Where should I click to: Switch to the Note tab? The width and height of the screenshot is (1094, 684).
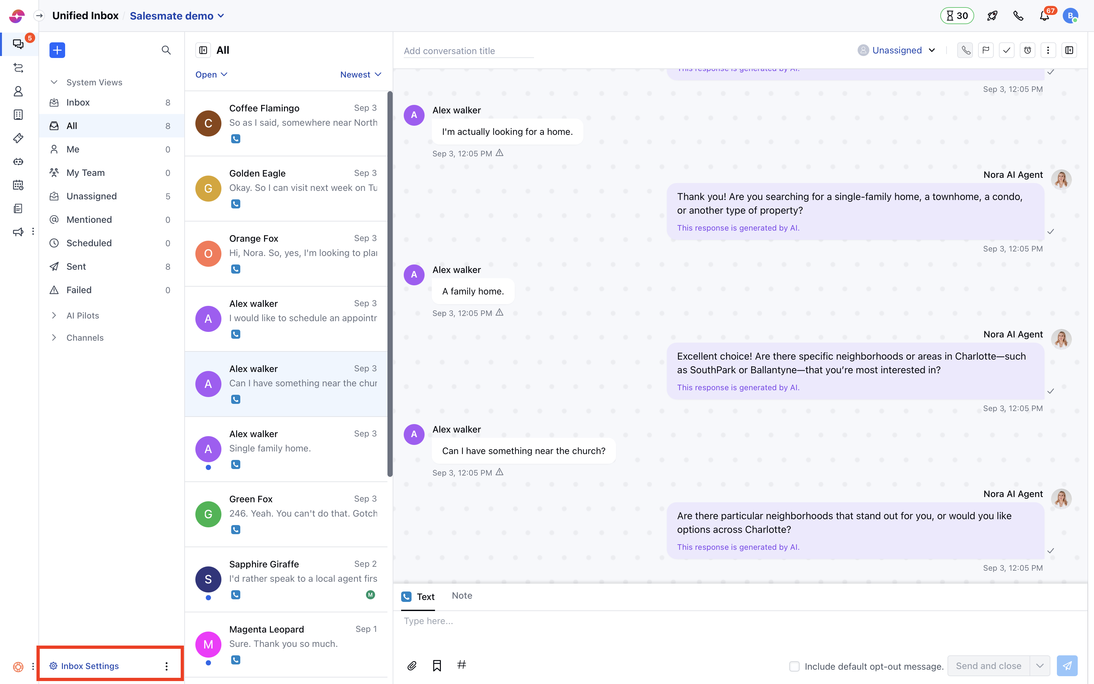[462, 596]
